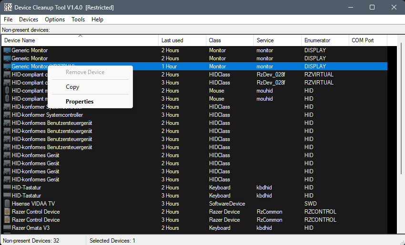Click the greyed Remove Device context entry
The width and height of the screenshot is (405, 245).
90,72
